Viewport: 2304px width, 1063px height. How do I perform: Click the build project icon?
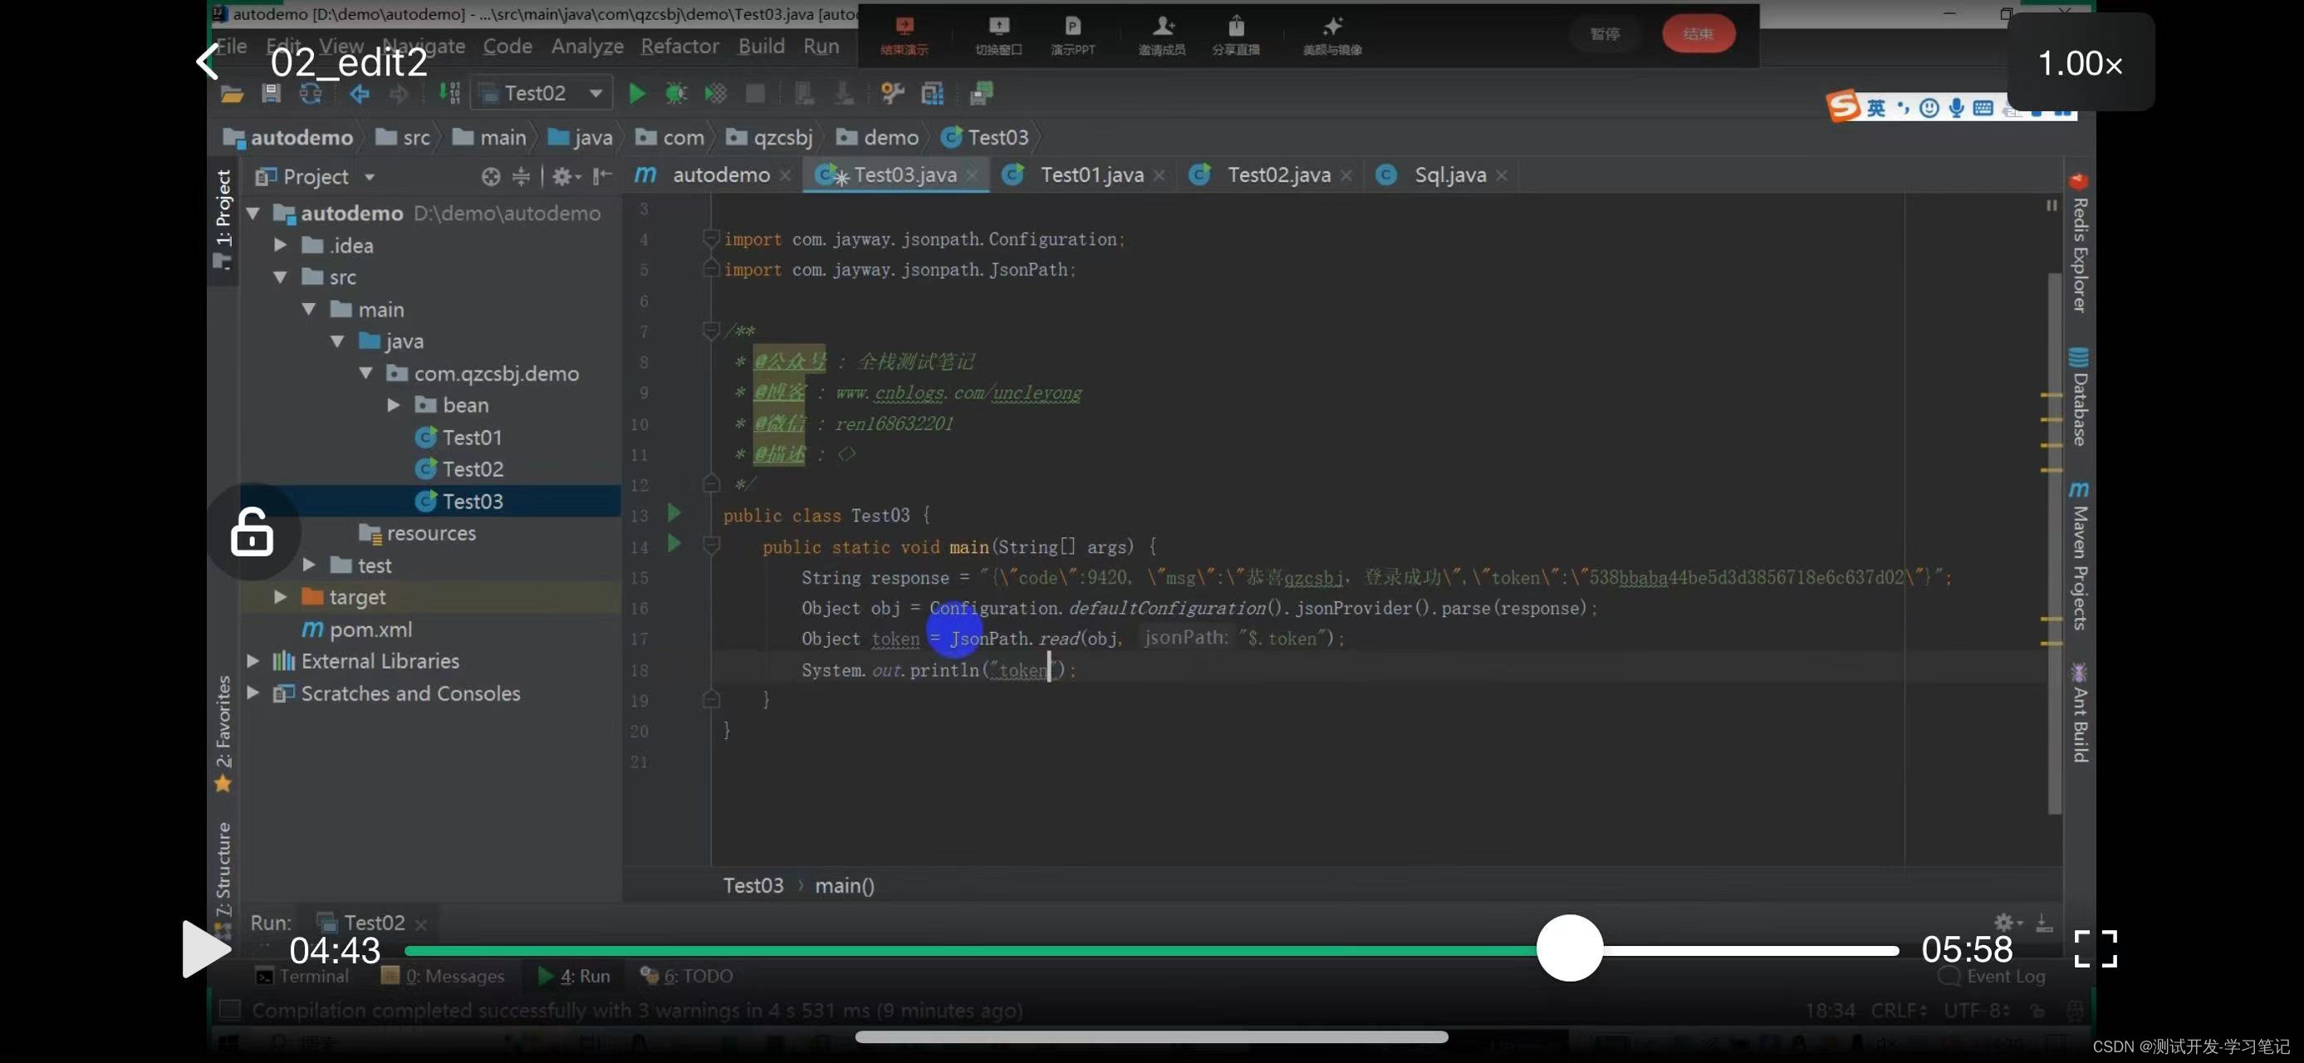(449, 93)
